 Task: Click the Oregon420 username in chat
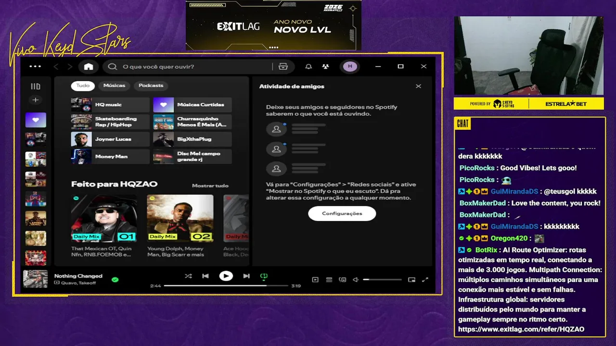click(509, 238)
